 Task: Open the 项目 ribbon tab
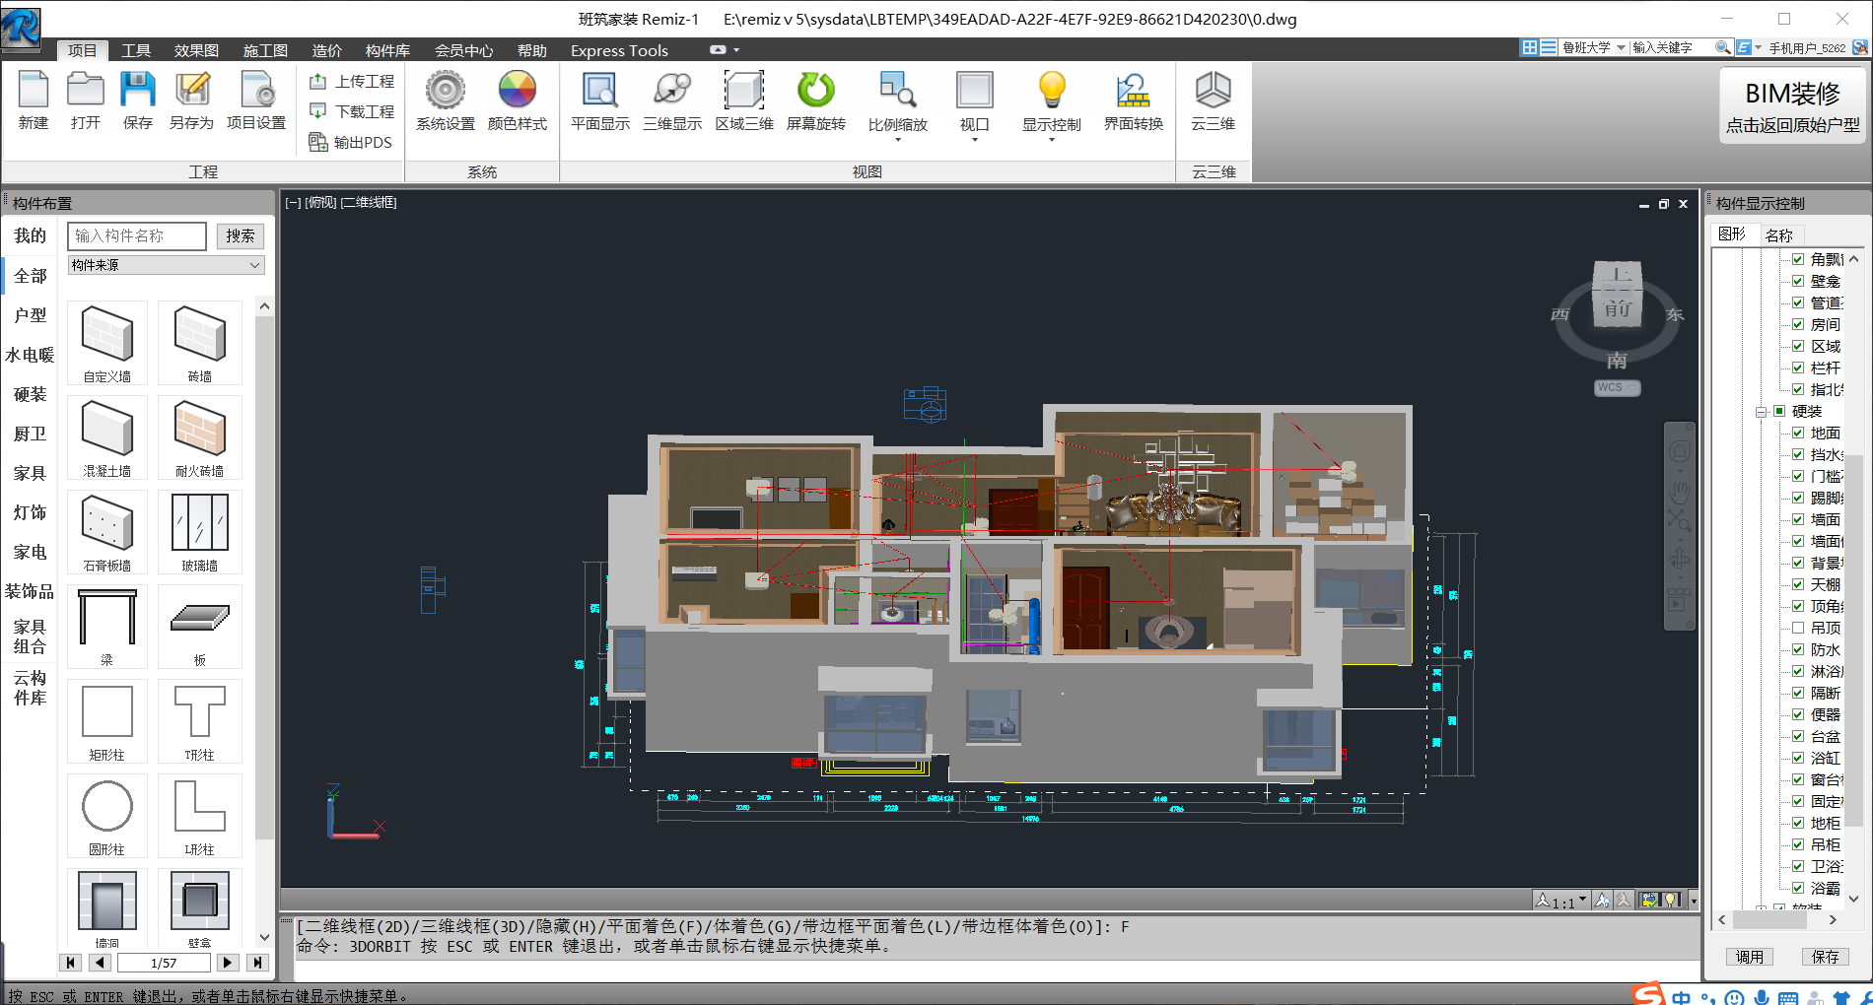83,50
